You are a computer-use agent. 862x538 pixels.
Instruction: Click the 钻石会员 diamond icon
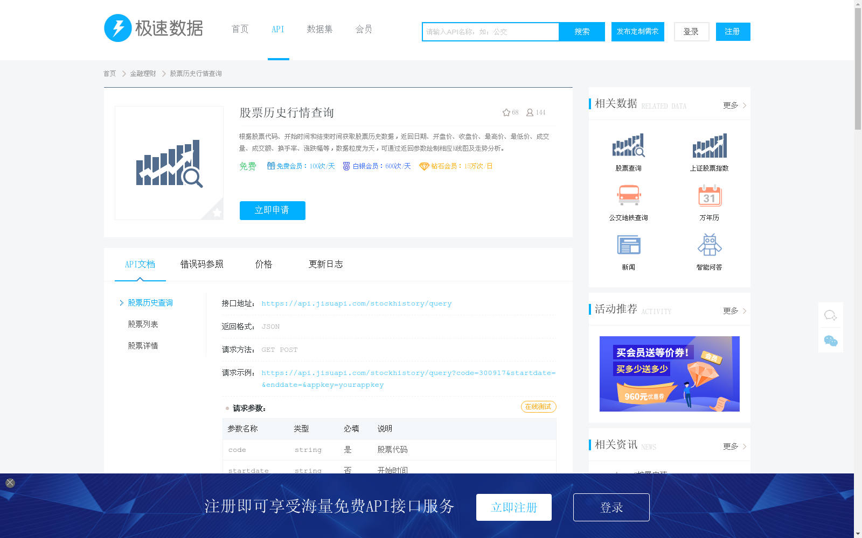tap(424, 166)
